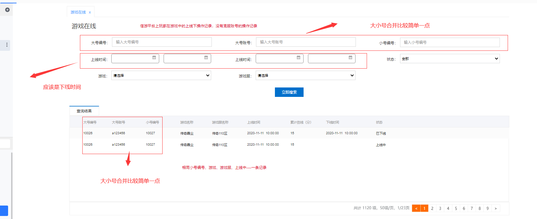The image size is (537, 219).
Task: Go to page 9 in pagination
Action: point(487,208)
